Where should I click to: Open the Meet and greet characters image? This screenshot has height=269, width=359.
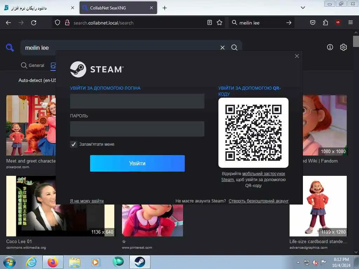click(x=31, y=125)
